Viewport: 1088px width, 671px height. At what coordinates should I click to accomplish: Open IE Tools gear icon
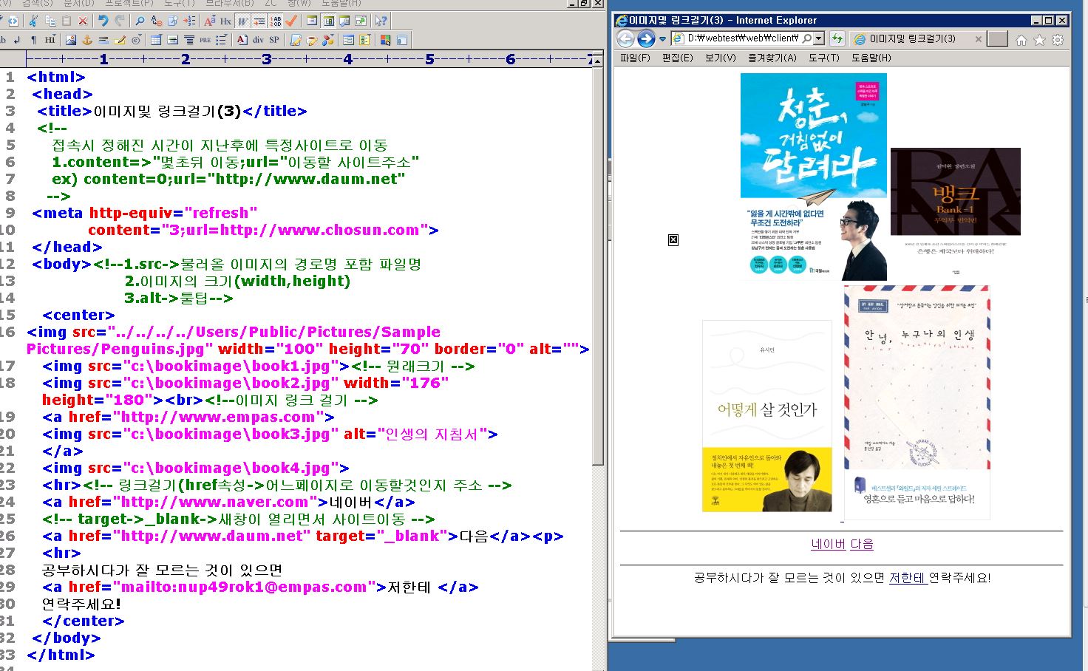1058,40
